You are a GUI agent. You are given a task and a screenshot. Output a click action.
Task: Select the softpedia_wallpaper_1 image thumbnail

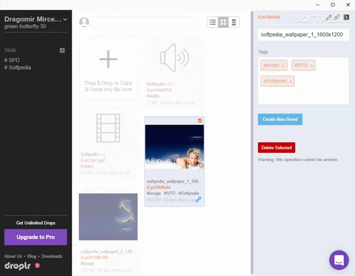tap(175, 147)
